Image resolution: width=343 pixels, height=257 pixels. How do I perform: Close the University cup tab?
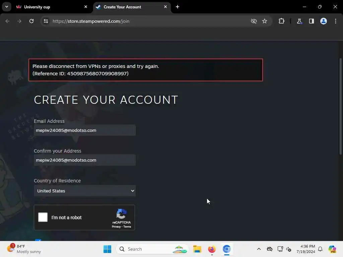tap(85, 7)
